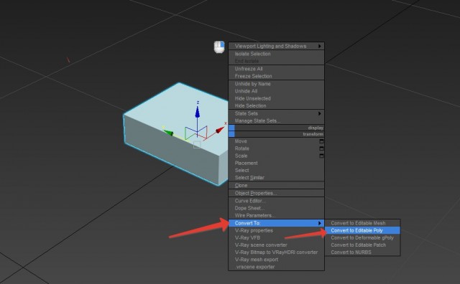Click the red X axis gizmo arrow
460x284 pixels.
tap(220, 130)
